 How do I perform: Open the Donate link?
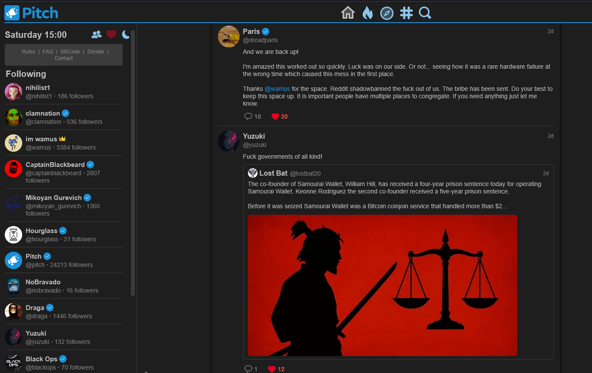96,52
